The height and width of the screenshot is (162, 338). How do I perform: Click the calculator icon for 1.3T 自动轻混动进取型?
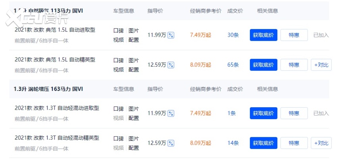pos(171,114)
